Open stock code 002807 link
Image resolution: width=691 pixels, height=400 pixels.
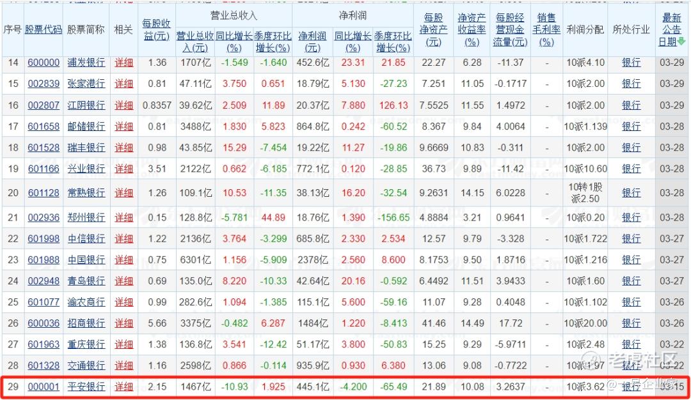(44, 105)
